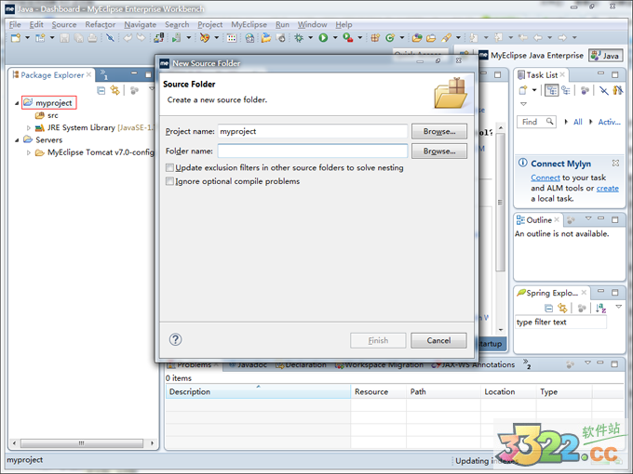Click the run-on-server toolbar icon
This screenshot has width=633, height=474.
point(177,38)
